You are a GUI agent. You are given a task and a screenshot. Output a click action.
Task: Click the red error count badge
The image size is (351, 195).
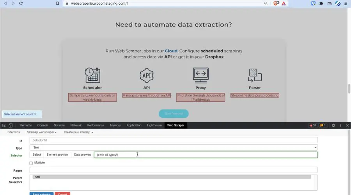(313, 125)
